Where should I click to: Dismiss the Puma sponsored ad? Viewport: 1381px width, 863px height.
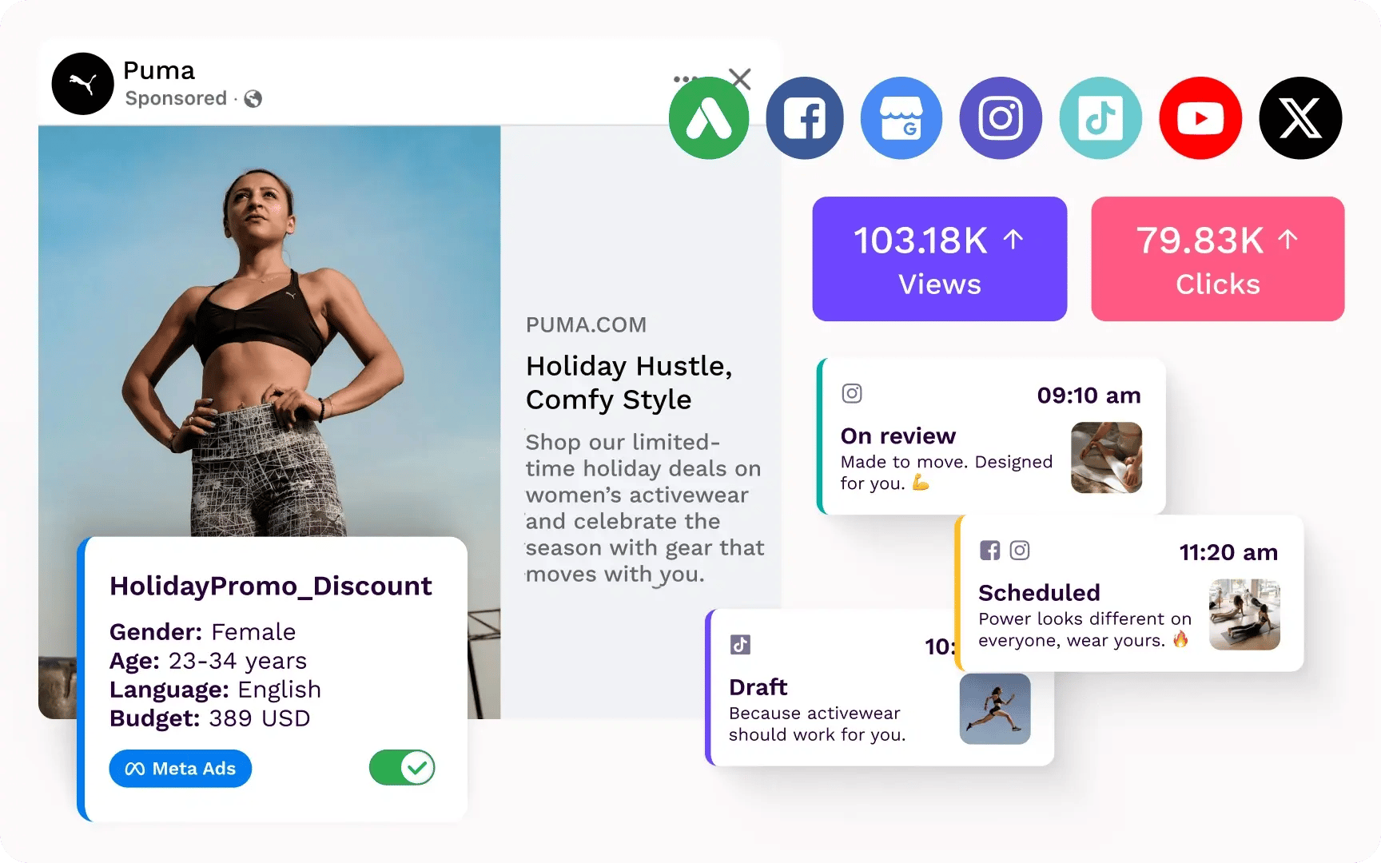click(x=739, y=78)
